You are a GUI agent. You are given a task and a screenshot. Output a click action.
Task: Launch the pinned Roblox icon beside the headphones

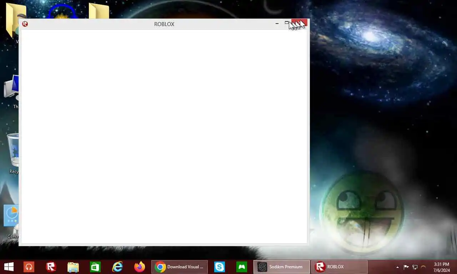click(51, 267)
